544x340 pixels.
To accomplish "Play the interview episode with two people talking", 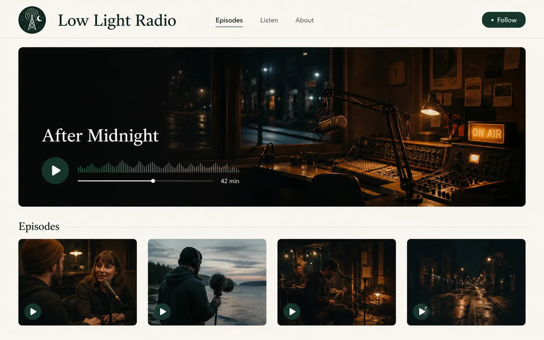I will click(33, 311).
